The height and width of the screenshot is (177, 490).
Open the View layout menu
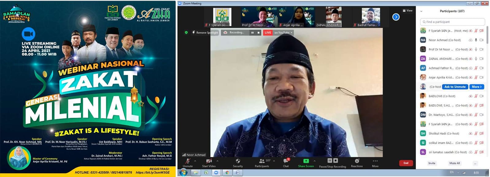[x=408, y=11]
